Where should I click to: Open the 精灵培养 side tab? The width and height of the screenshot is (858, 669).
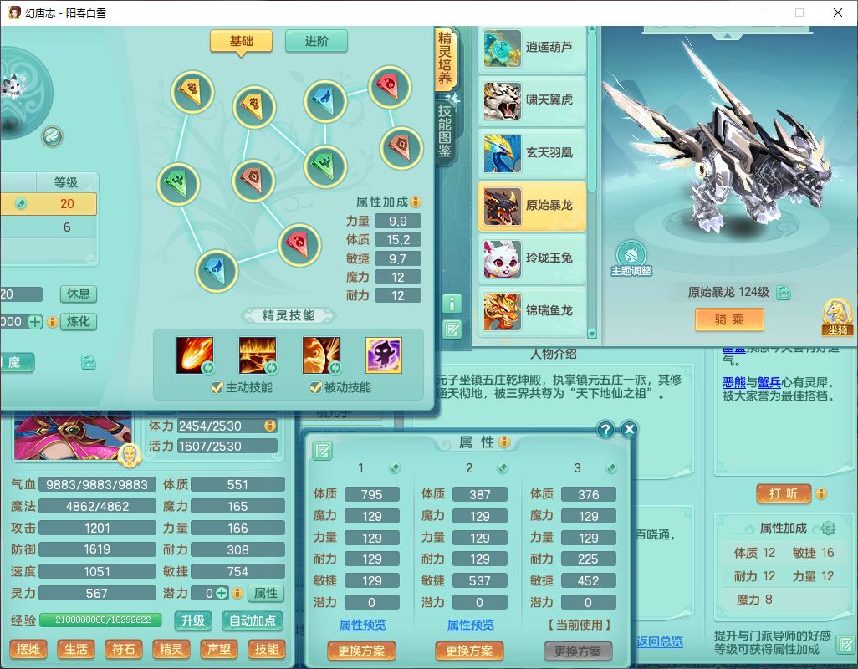coord(445,59)
